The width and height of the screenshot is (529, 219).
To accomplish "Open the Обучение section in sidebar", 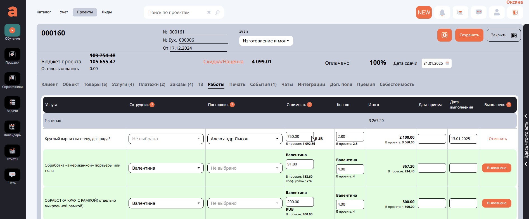I will pyautogui.click(x=12, y=32).
